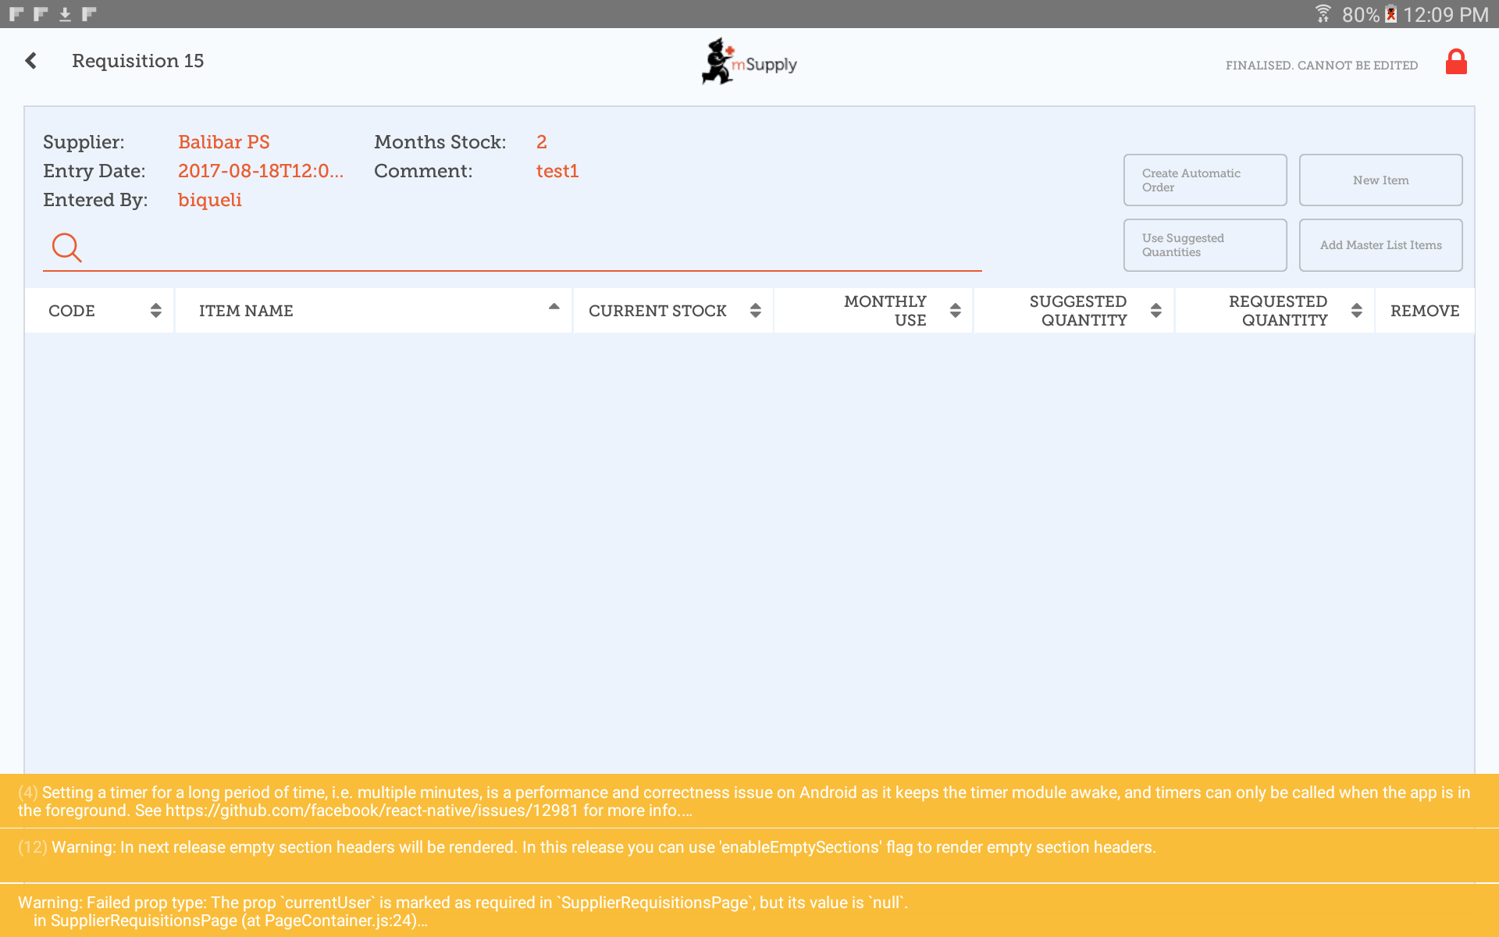The width and height of the screenshot is (1499, 937).
Task: Sort by Suggested Quantity column arrows
Action: click(1155, 311)
